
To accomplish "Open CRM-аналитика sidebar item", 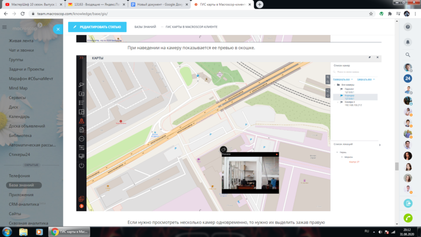I will click(24, 204).
